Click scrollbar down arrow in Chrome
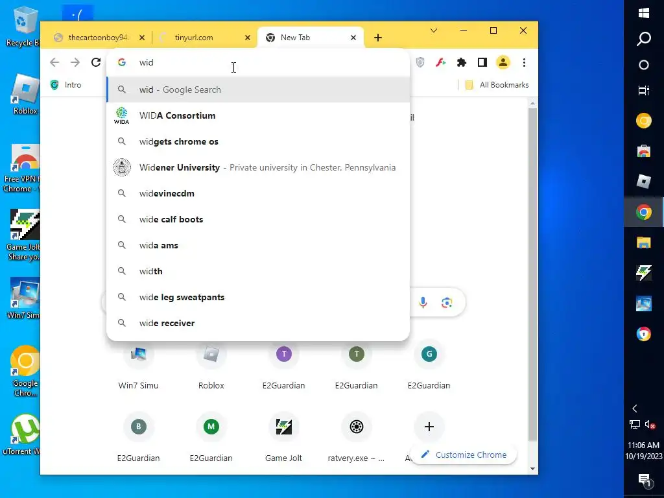 pos(533,469)
